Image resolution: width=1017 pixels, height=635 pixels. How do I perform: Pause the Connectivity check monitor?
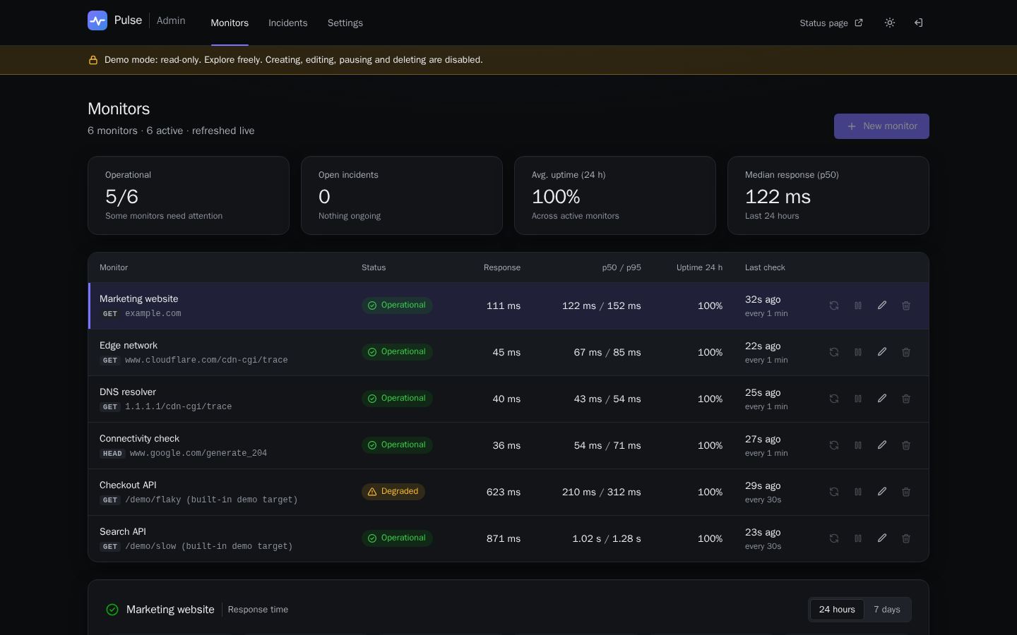tap(858, 445)
